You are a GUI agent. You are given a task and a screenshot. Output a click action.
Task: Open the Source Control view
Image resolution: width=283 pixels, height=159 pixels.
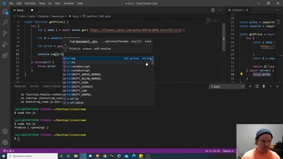click(5, 34)
